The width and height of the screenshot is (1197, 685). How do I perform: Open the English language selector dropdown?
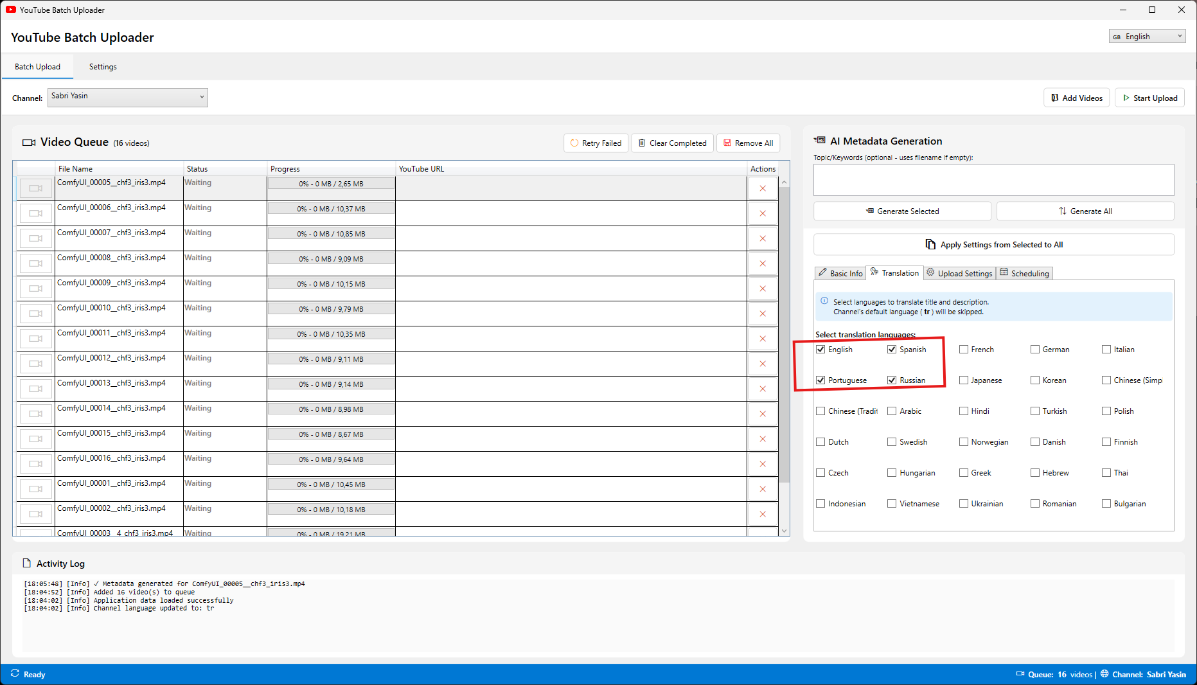point(1146,37)
